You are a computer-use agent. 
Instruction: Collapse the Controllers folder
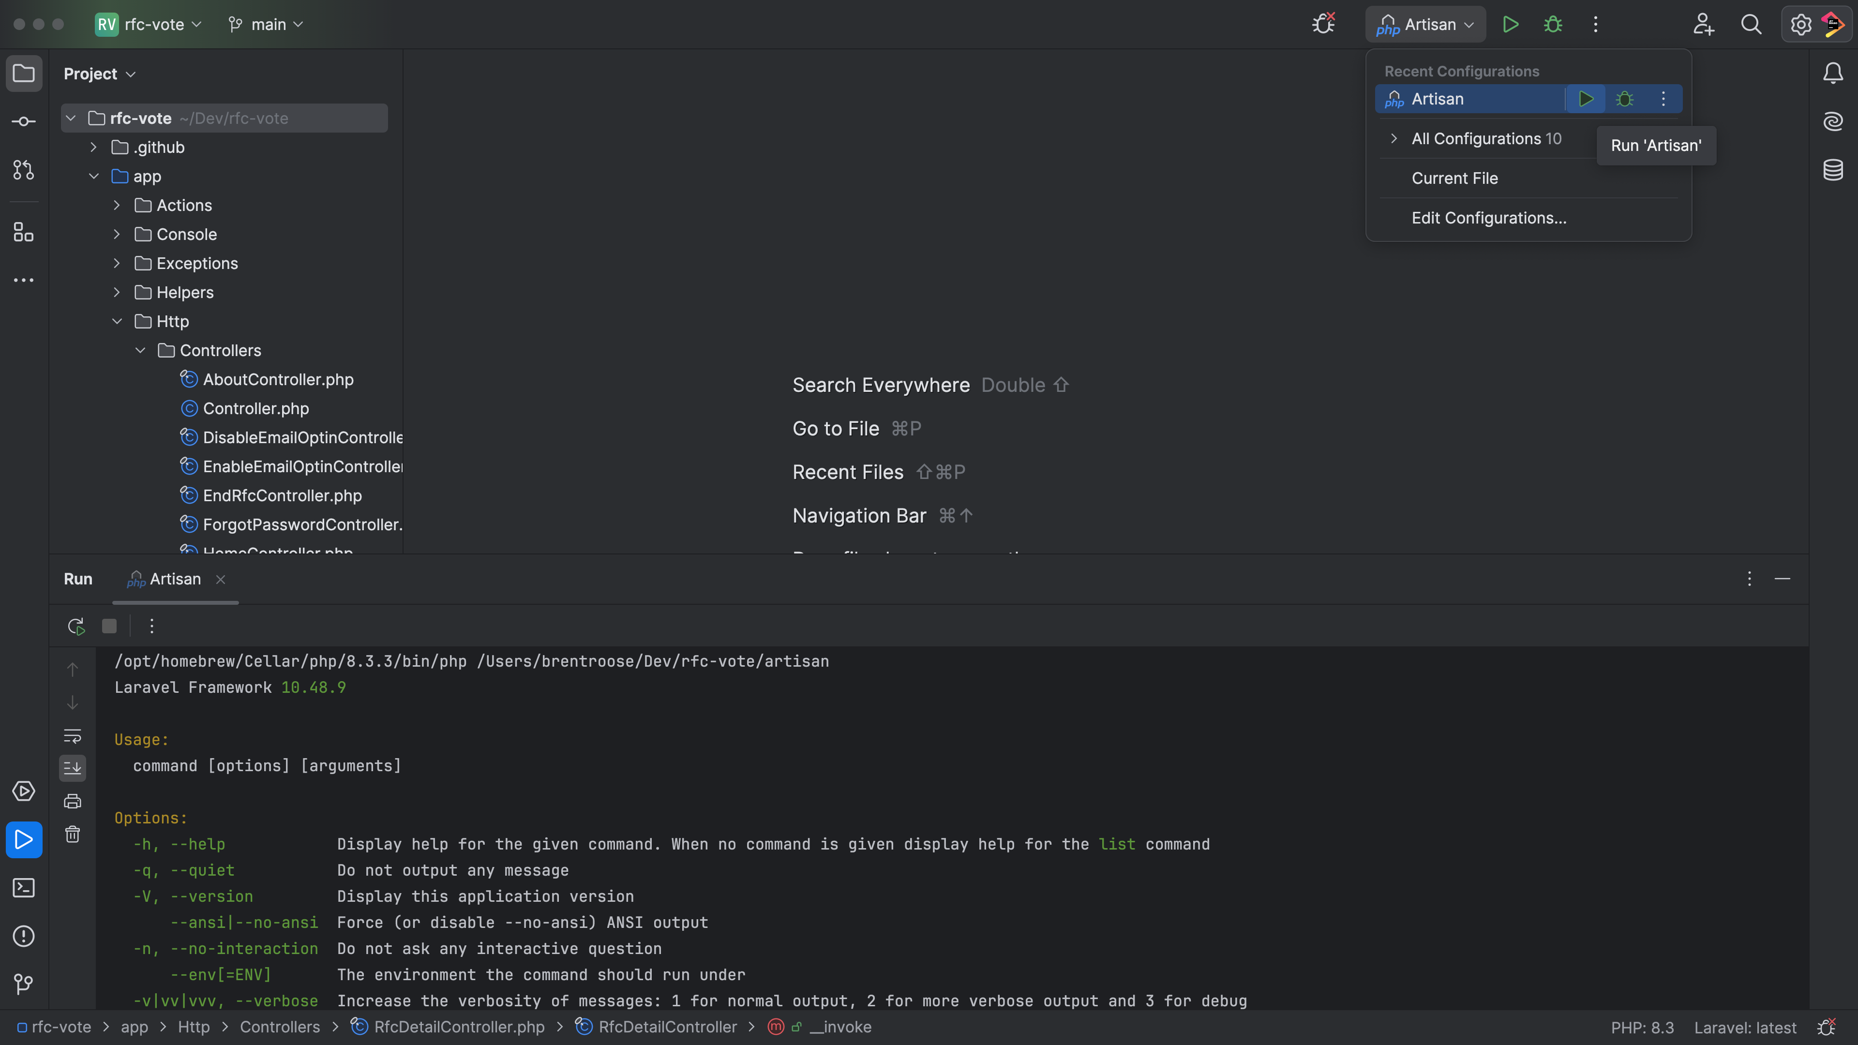click(x=141, y=350)
